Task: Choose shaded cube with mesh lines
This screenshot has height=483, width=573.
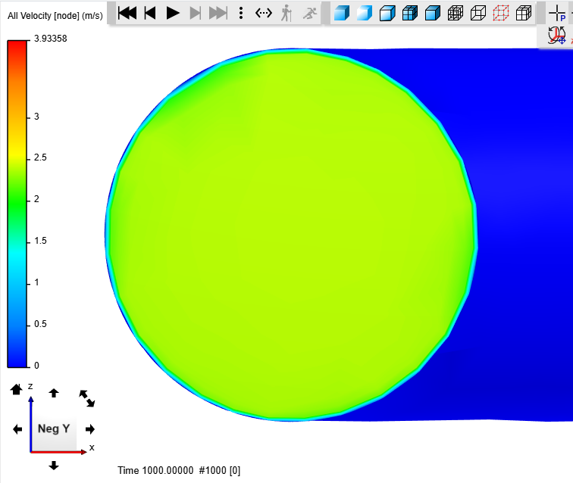Action: 410,13
